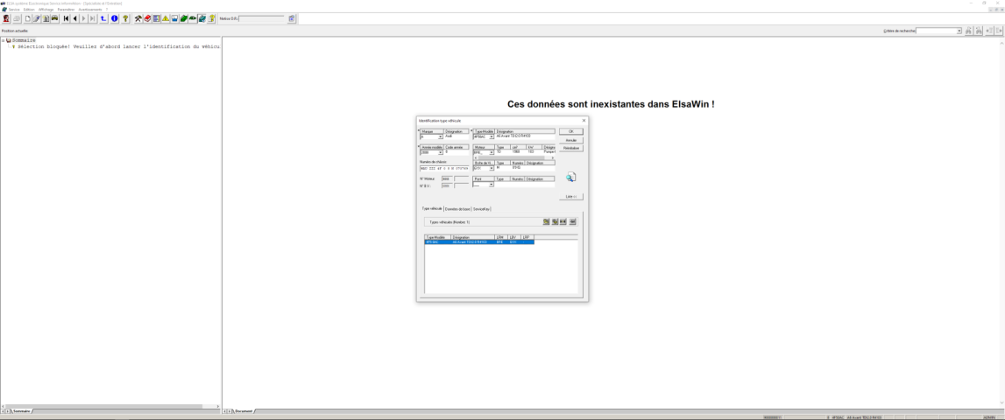Click last icon in Types véhicules bar
1005x420 pixels.
572,221
